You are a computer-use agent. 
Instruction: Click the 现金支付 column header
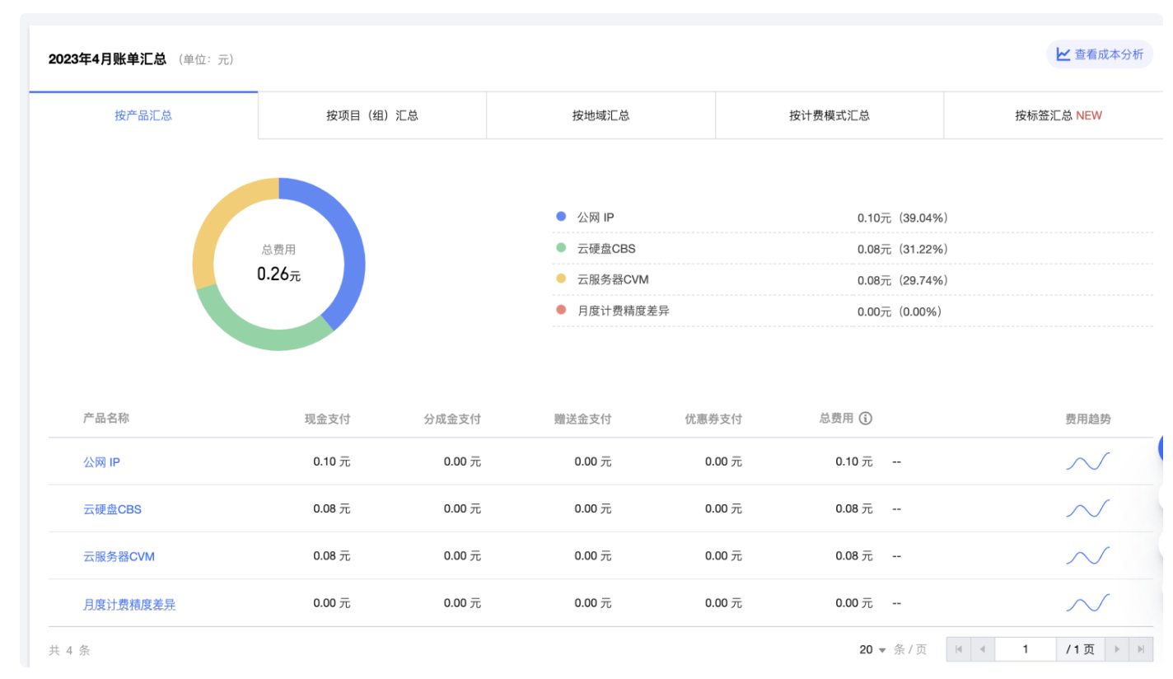[x=328, y=419]
